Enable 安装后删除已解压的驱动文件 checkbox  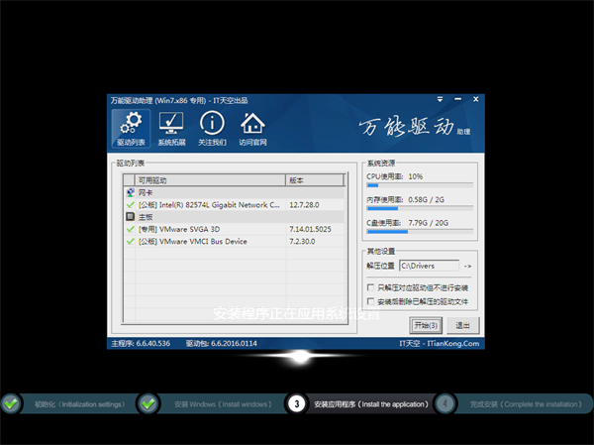[x=370, y=300]
